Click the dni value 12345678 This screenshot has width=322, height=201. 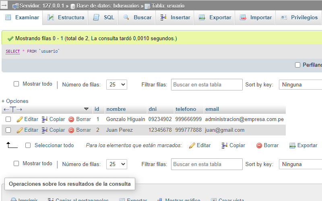(x=160, y=130)
